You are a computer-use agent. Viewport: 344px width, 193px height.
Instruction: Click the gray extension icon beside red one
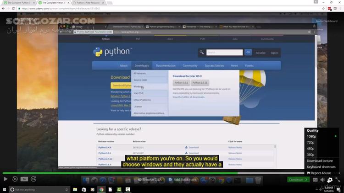pos(335,9)
